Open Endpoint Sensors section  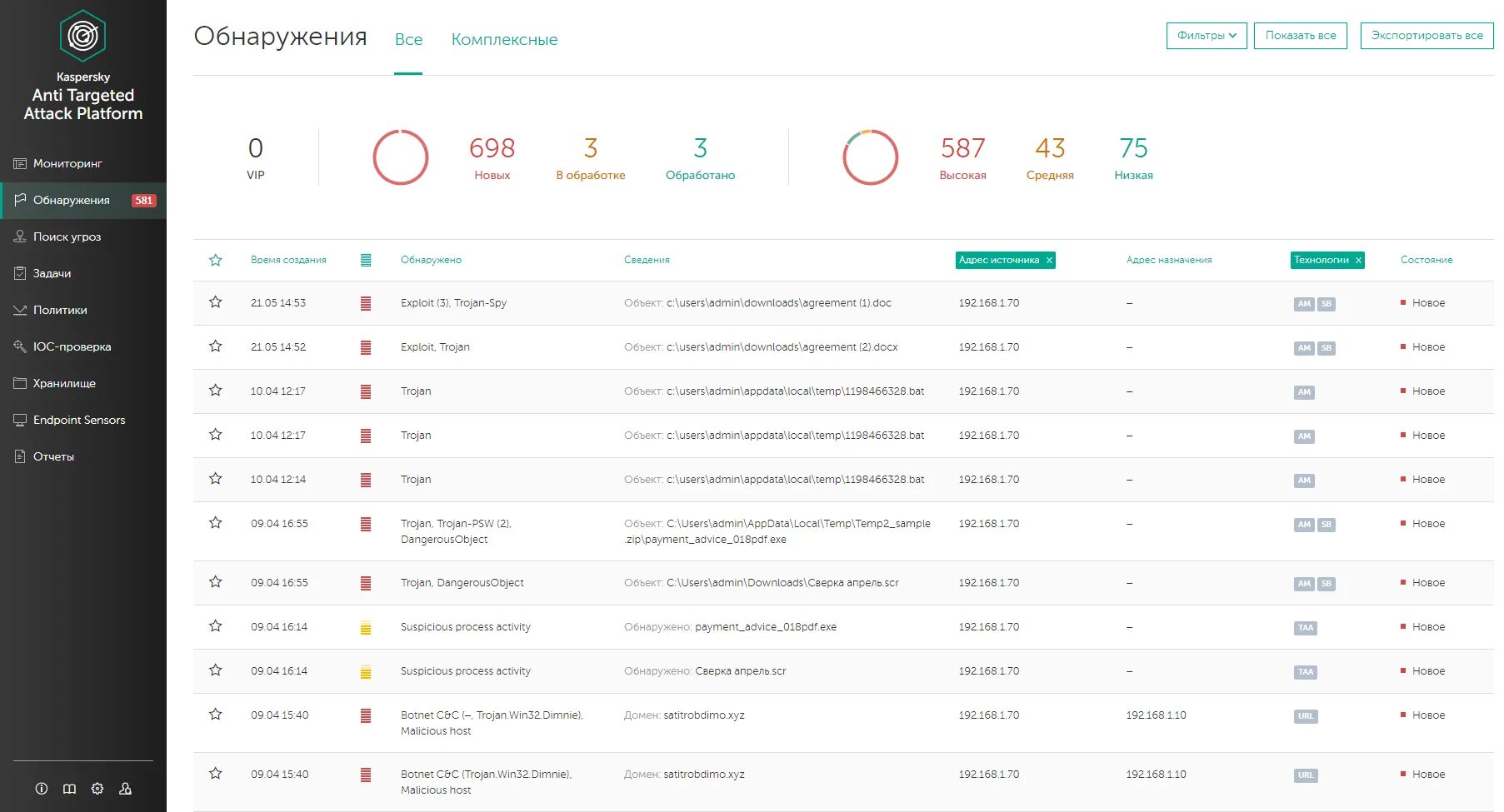point(83,420)
